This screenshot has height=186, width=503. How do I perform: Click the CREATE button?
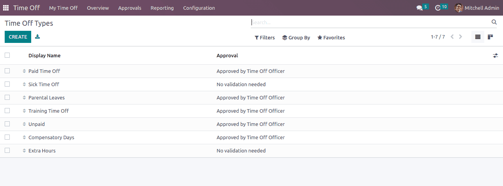tap(18, 37)
